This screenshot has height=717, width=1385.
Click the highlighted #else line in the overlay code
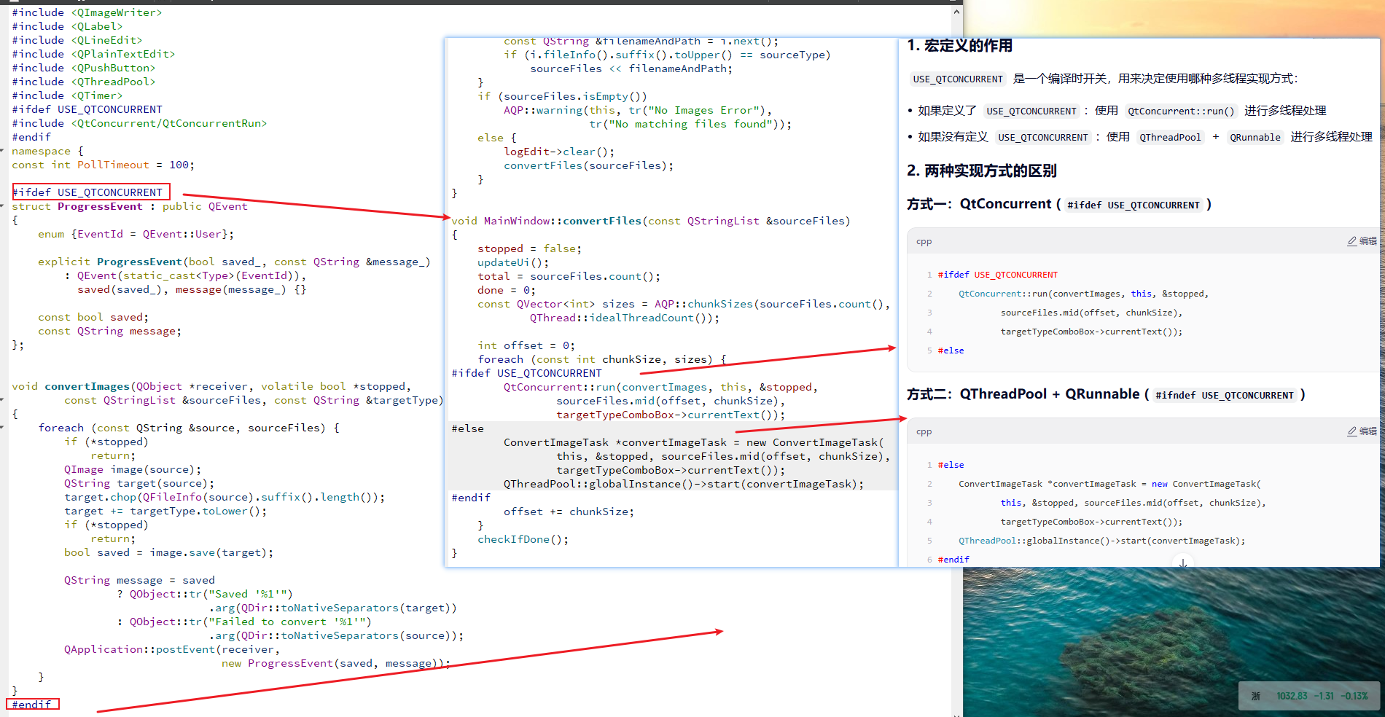467,428
